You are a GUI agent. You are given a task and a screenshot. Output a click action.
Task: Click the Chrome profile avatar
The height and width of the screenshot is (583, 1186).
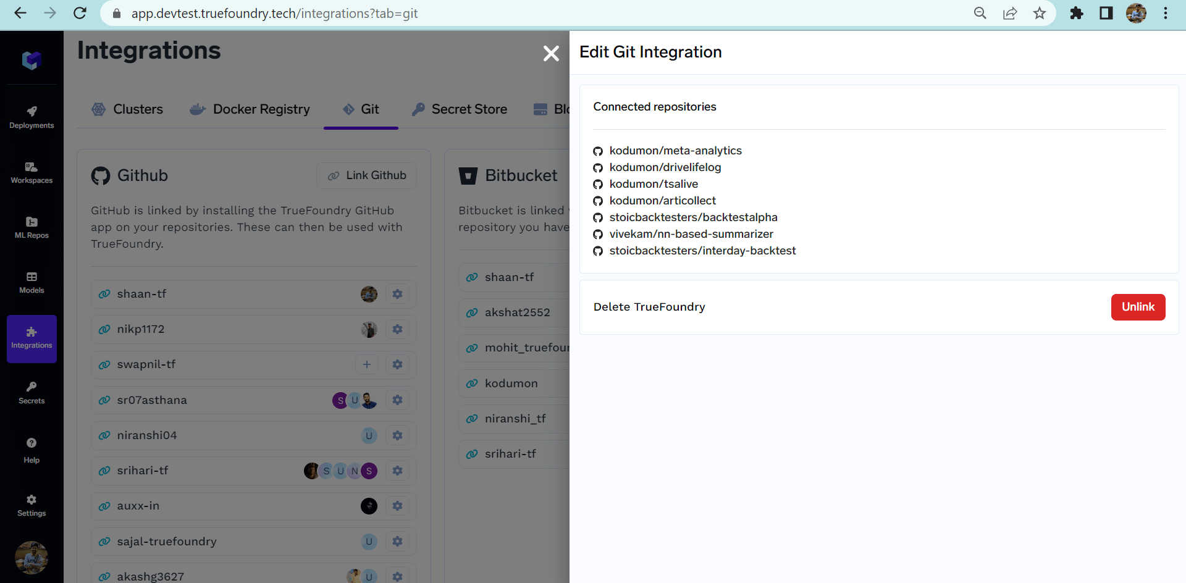[x=1136, y=13]
